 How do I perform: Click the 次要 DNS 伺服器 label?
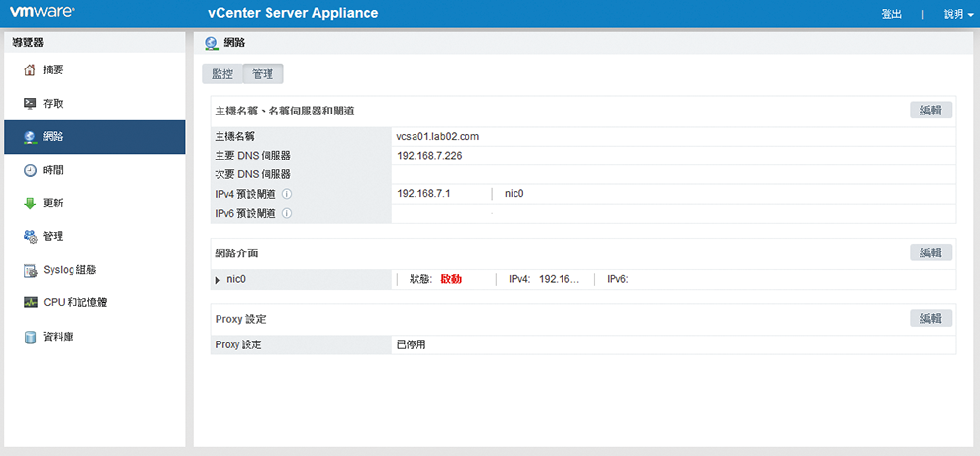coord(253,174)
